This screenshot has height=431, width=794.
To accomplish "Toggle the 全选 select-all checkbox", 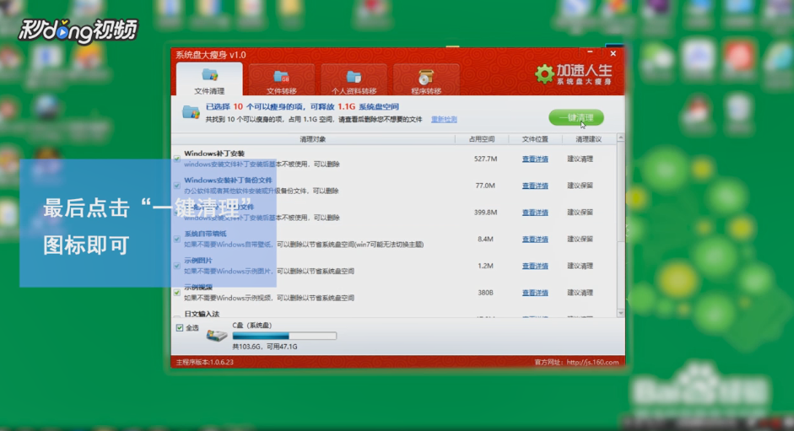I will 180,328.
